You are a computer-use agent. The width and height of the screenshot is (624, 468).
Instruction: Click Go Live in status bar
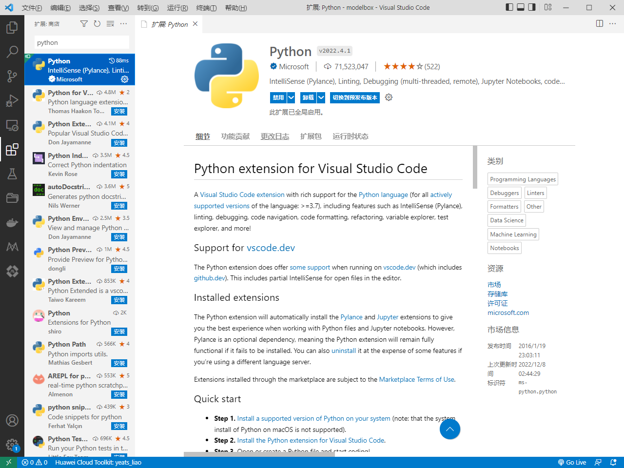click(x=571, y=462)
